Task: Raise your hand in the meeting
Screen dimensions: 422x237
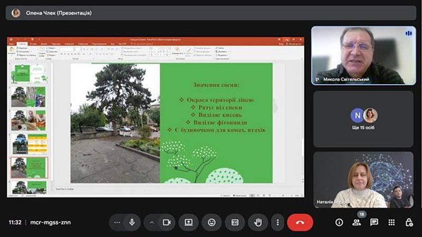Action: [258, 222]
